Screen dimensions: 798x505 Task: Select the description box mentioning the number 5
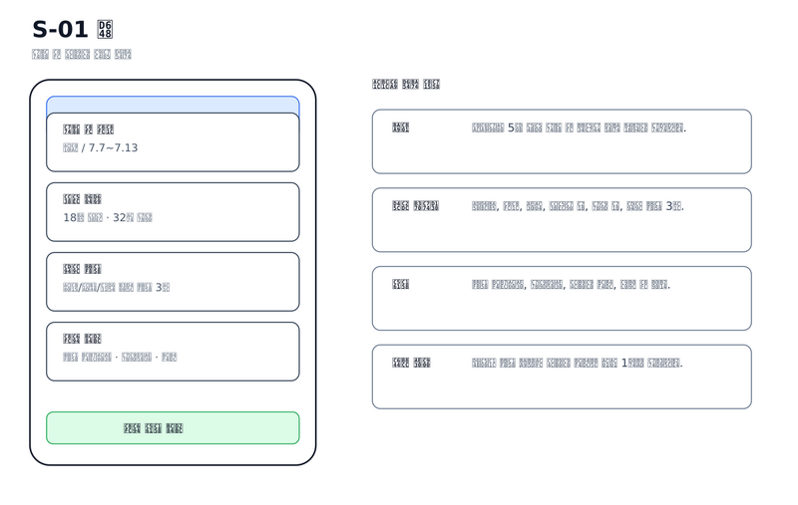click(x=562, y=141)
